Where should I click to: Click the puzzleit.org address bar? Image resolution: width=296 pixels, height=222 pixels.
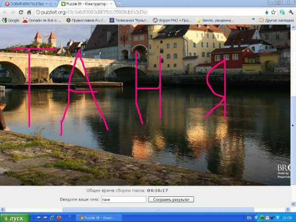(x=148, y=12)
